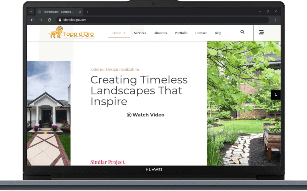Viewport: 307px width, 191px height.
Task: Click the browser forward arrow
Action: click(x=41, y=20)
